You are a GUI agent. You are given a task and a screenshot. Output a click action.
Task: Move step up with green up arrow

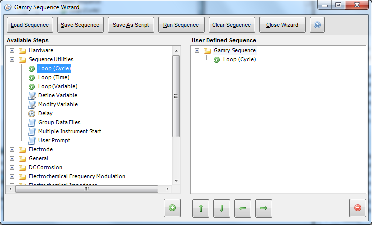[x=201, y=208]
